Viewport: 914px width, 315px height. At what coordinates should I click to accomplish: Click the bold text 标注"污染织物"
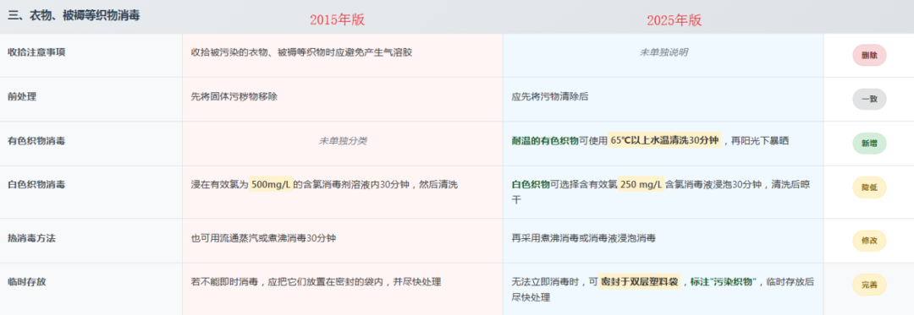(723, 282)
